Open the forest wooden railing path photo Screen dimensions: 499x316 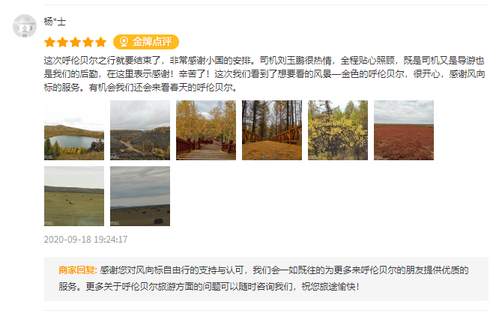coord(272,130)
